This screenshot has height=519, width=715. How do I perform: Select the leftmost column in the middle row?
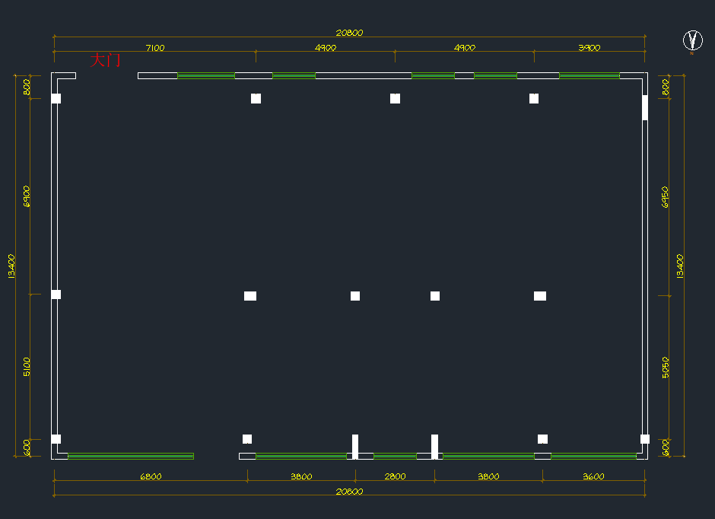(x=56, y=295)
